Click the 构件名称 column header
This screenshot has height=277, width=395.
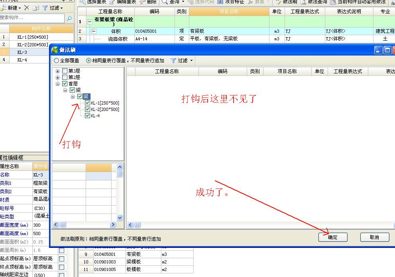41,29
